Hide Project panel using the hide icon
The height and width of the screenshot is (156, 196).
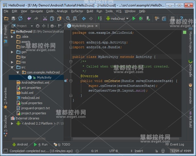(x=60, y=26)
